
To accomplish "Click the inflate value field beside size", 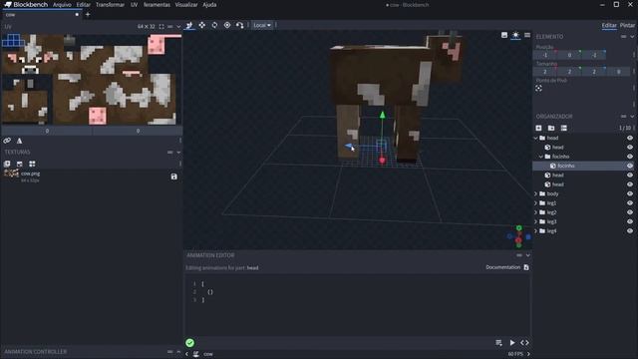I will [618, 72].
